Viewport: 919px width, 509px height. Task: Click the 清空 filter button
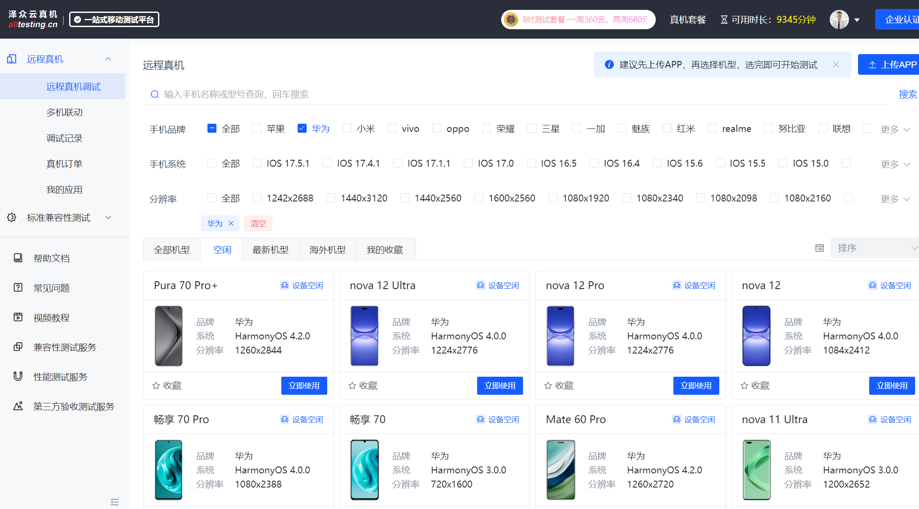pyautogui.click(x=258, y=223)
